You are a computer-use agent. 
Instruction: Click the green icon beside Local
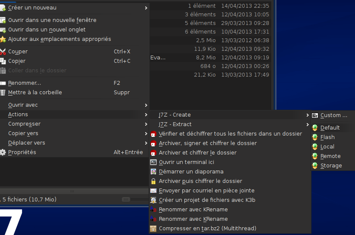pos(315,147)
